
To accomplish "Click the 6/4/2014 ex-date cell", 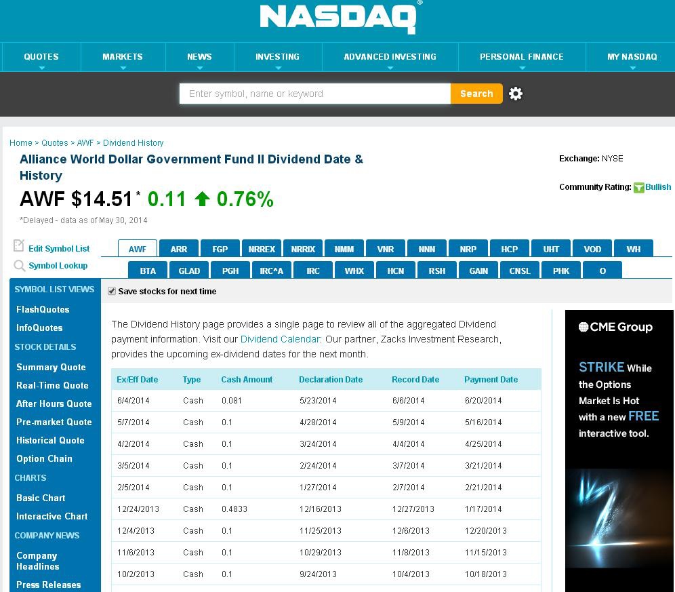I will click(x=133, y=401).
